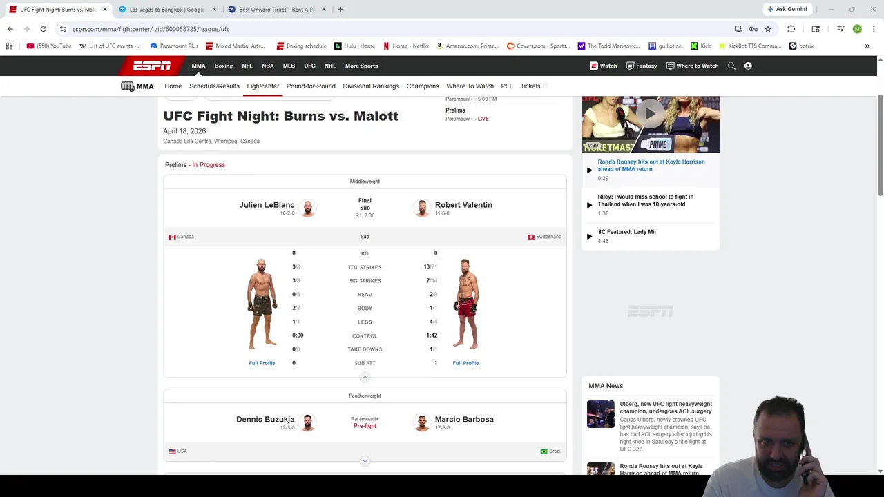
Task: Open the Ulberg ACL surgery news story
Action: tap(666, 407)
